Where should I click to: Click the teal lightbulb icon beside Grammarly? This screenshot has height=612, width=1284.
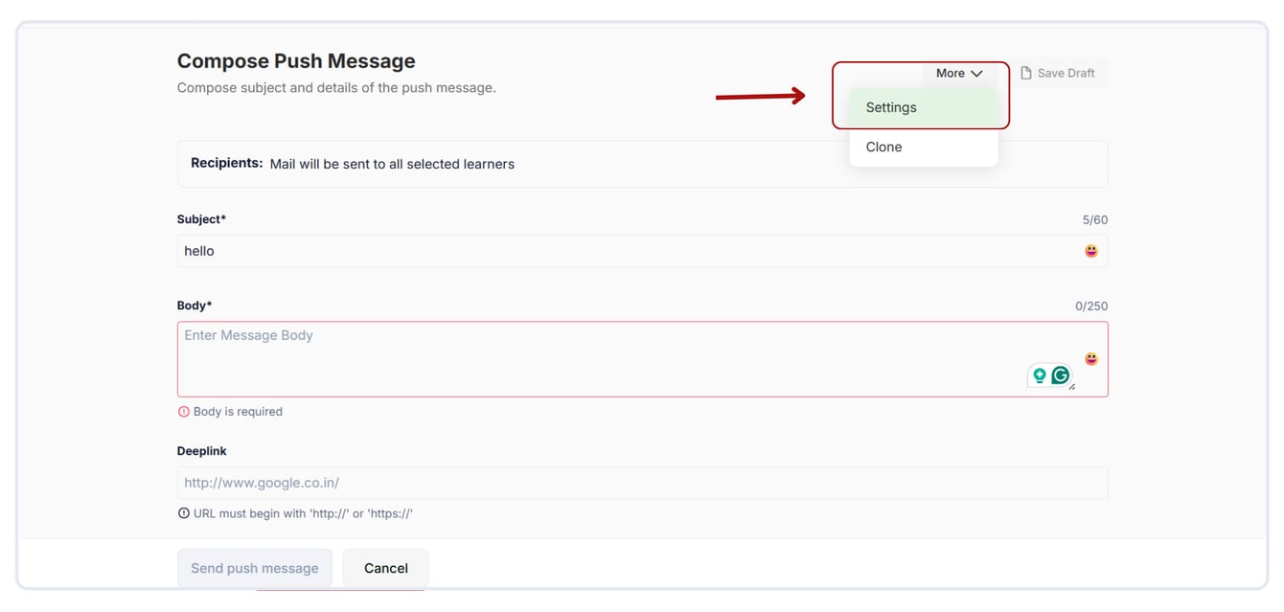pyautogui.click(x=1039, y=375)
